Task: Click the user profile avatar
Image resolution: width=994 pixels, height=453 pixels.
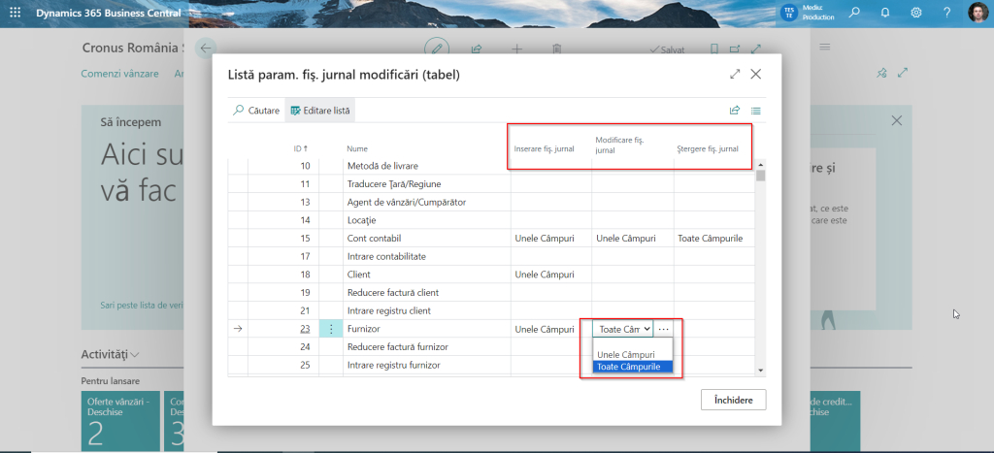Action: [x=977, y=14]
